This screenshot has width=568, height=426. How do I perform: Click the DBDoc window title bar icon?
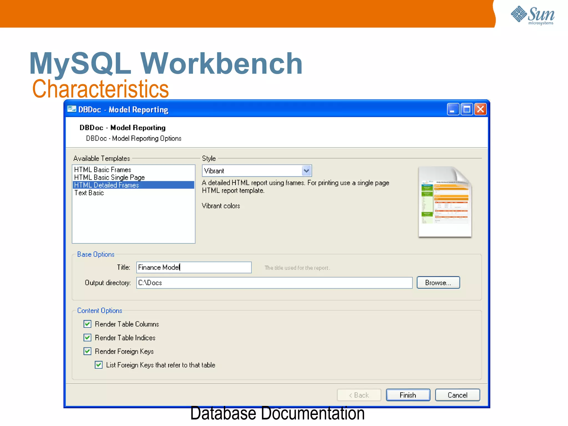[72, 109]
